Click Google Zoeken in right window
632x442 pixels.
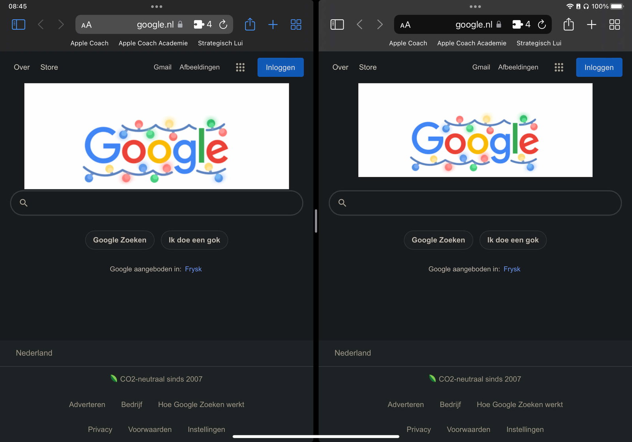pyautogui.click(x=438, y=240)
